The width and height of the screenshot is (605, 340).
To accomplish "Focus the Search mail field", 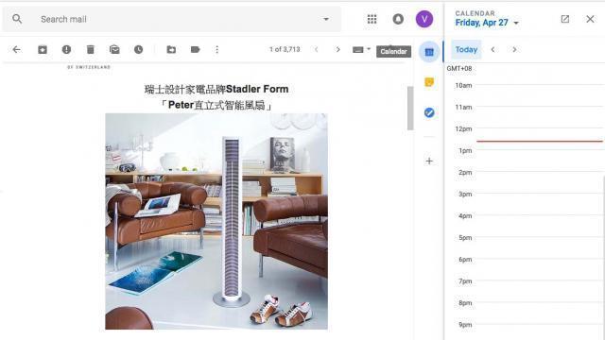I will click(172, 19).
